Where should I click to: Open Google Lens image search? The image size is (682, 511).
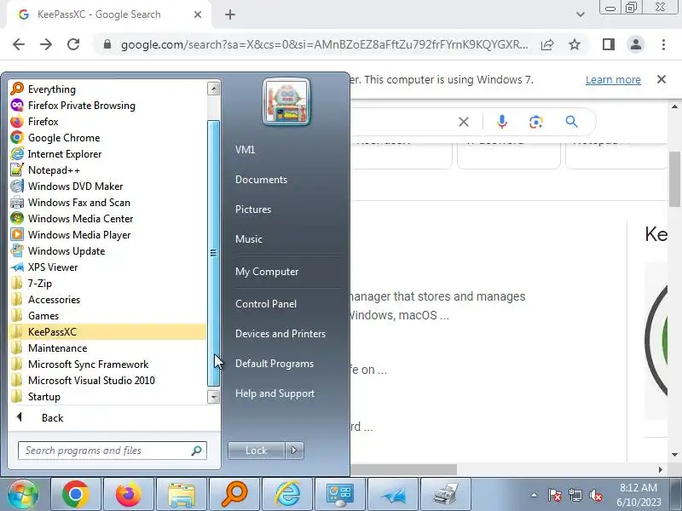coord(536,122)
